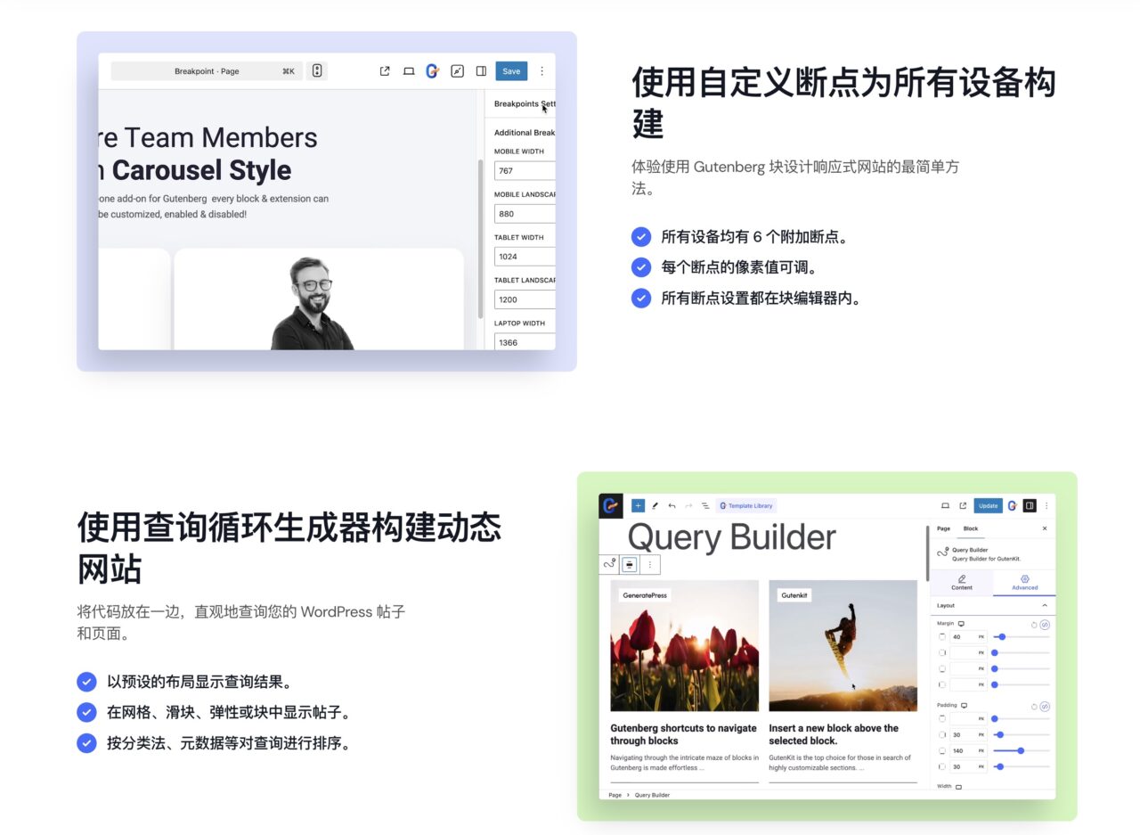Click laptop view icon left of Update

click(945, 505)
